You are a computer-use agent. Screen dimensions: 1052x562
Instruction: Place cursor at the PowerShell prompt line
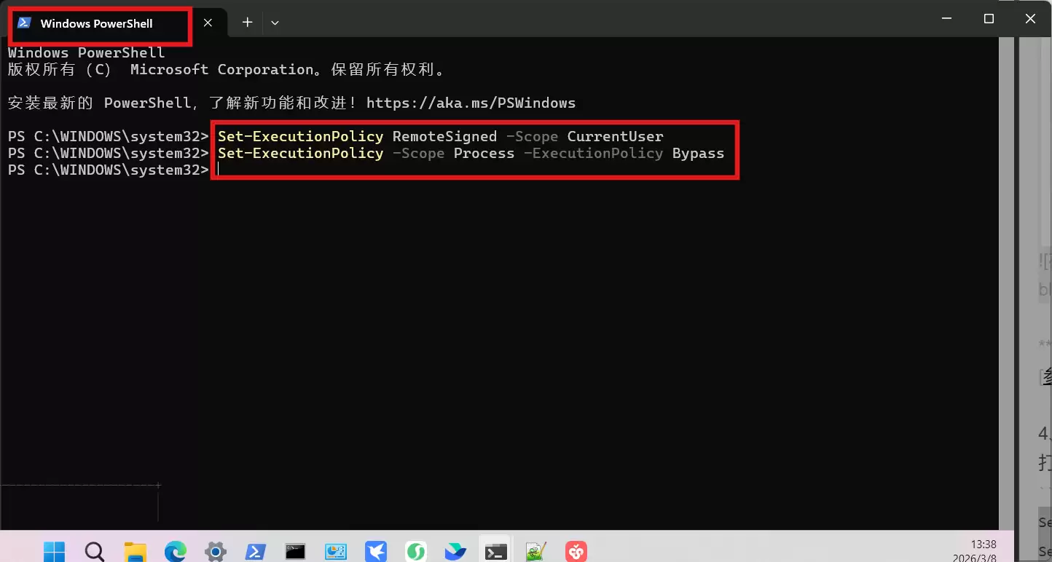(x=219, y=170)
